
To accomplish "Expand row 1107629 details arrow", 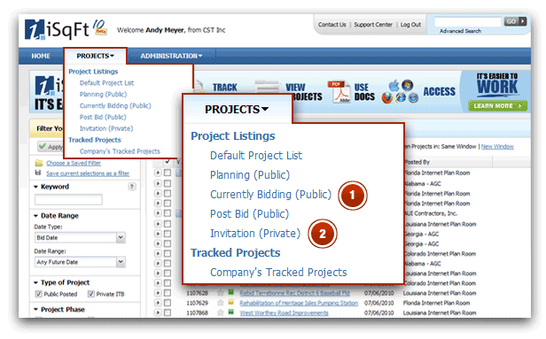I will pyautogui.click(x=158, y=303).
